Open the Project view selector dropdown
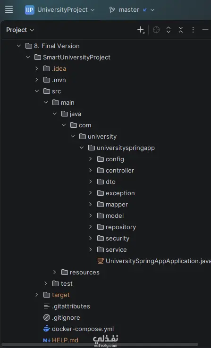This screenshot has width=211, height=348. point(20,30)
